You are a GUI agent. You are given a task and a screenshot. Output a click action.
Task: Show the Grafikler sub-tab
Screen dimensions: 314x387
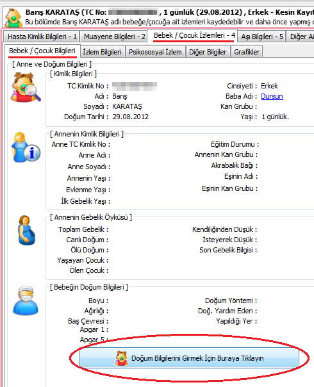(x=247, y=52)
